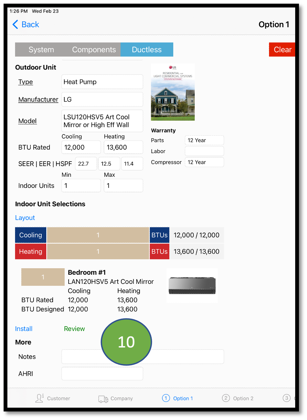Tap the green number 10 circle marker

[126, 342]
